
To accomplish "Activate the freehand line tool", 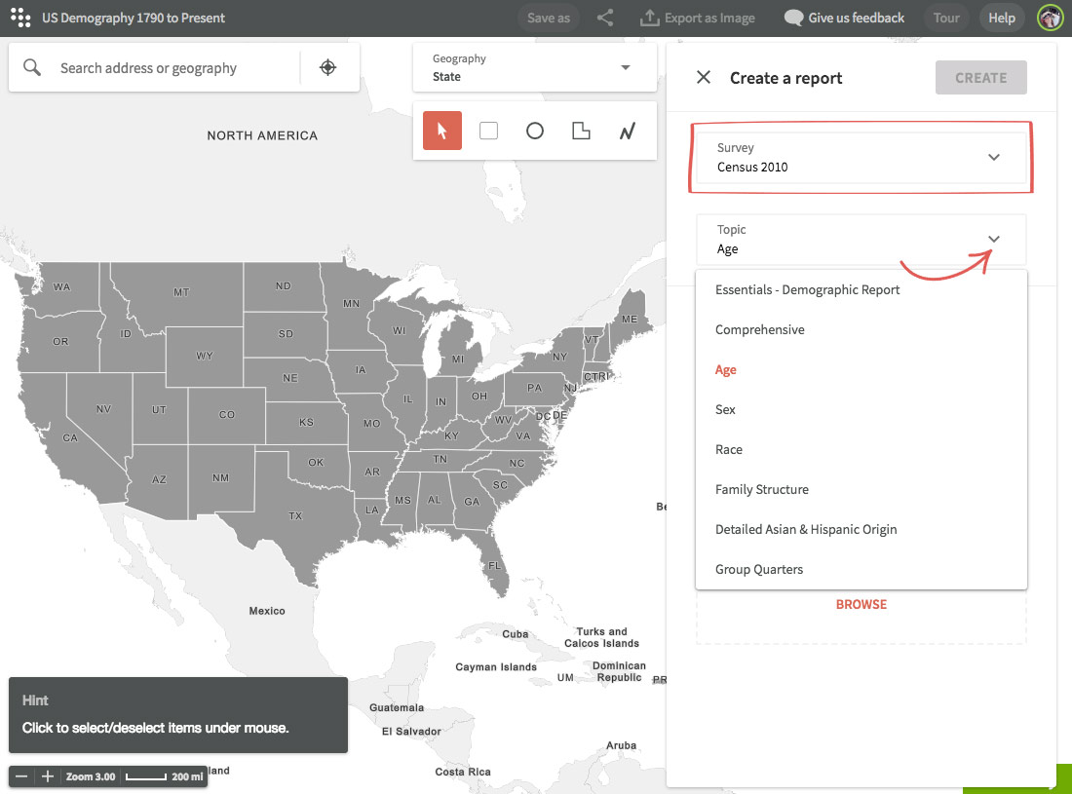I will click(x=628, y=131).
